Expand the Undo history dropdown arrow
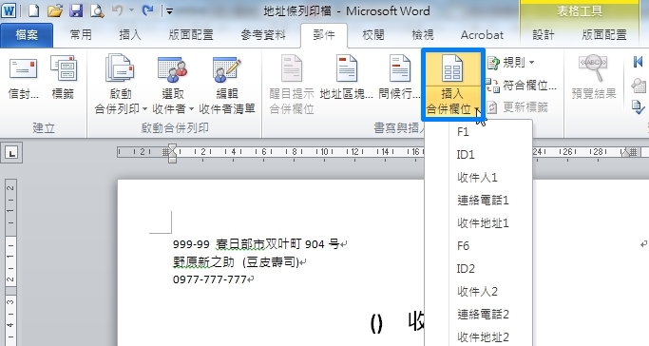The height and width of the screenshot is (346, 649). pos(131,10)
